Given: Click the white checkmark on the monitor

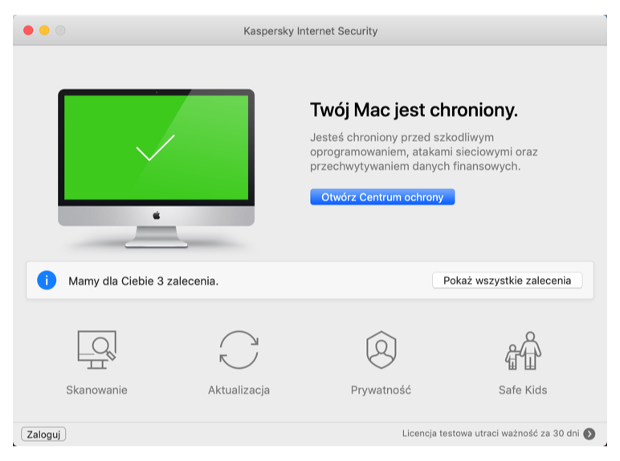Looking at the screenshot, I should [155, 148].
